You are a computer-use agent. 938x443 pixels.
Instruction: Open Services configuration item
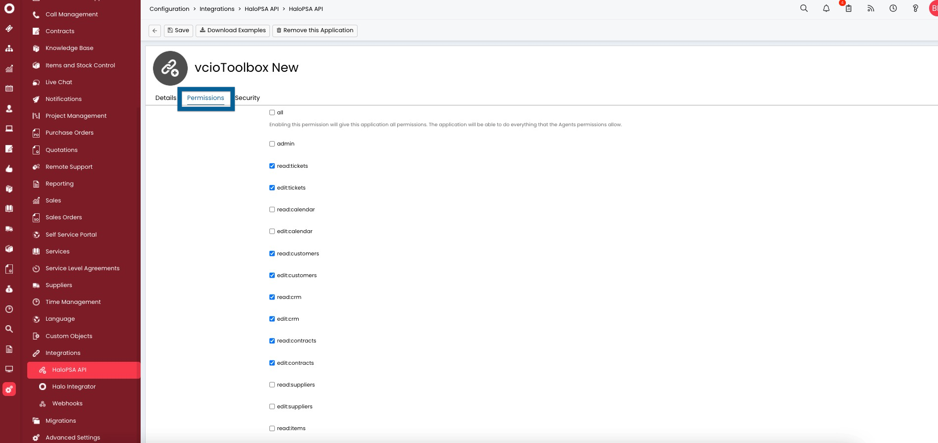pyautogui.click(x=57, y=251)
